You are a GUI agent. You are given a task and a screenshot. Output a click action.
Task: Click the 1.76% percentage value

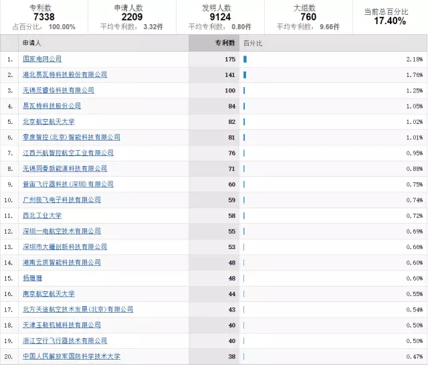[x=415, y=75]
